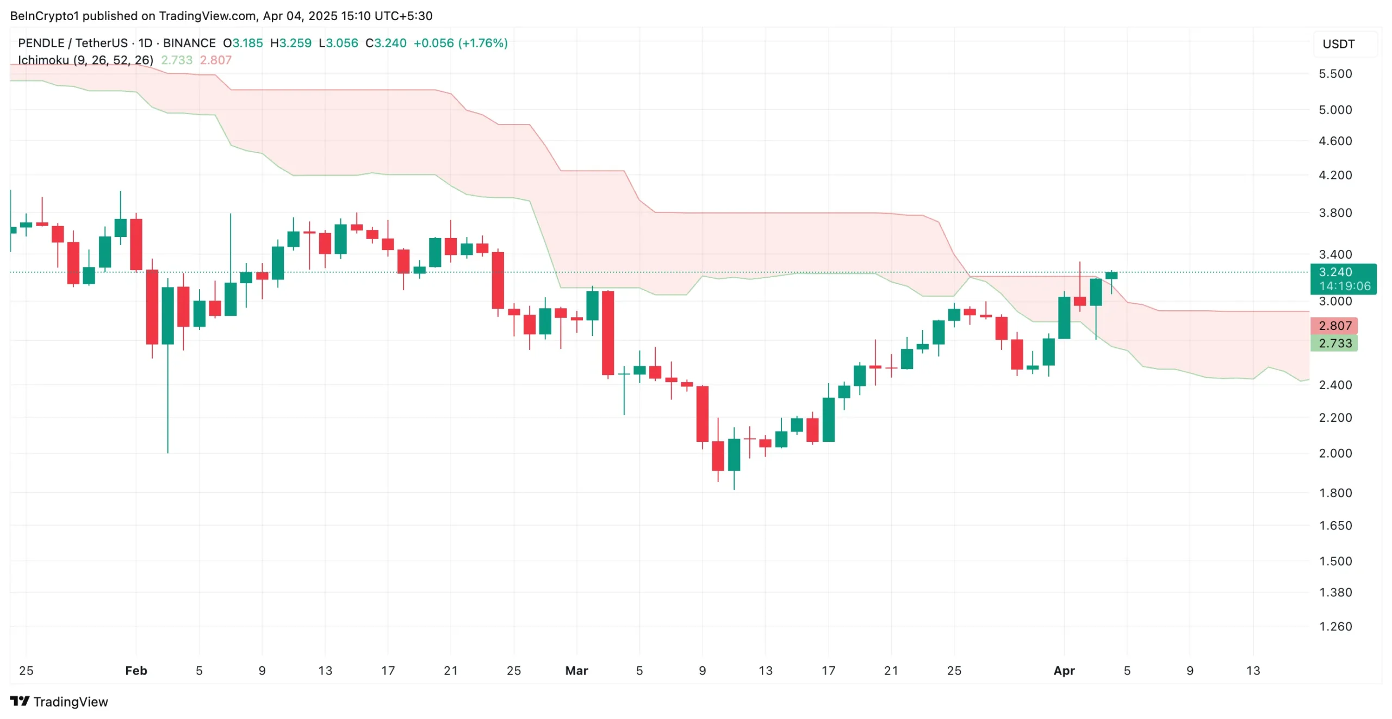Click the 5.500 price axis label
Image resolution: width=1392 pixels, height=719 pixels.
(1335, 74)
